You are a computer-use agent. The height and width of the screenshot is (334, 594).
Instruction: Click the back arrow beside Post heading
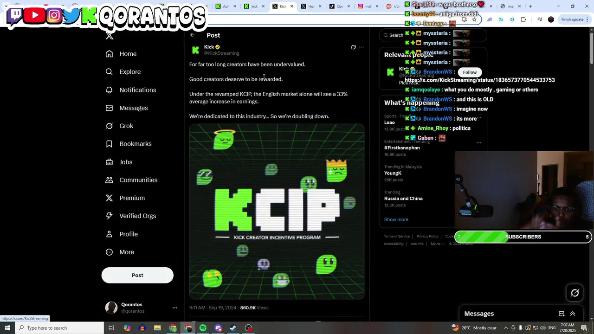click(x=193, y=35)
